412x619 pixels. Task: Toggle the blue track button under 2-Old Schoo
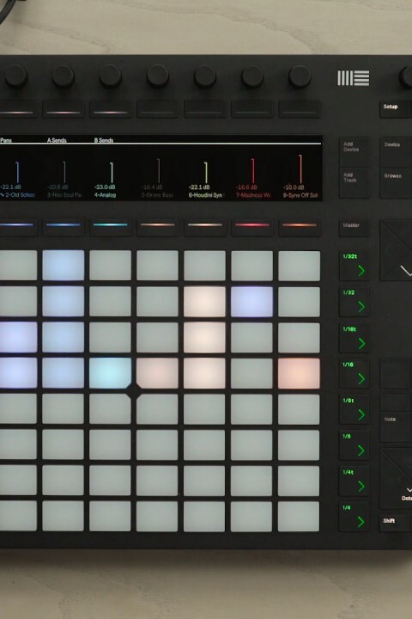pos(18,228)
